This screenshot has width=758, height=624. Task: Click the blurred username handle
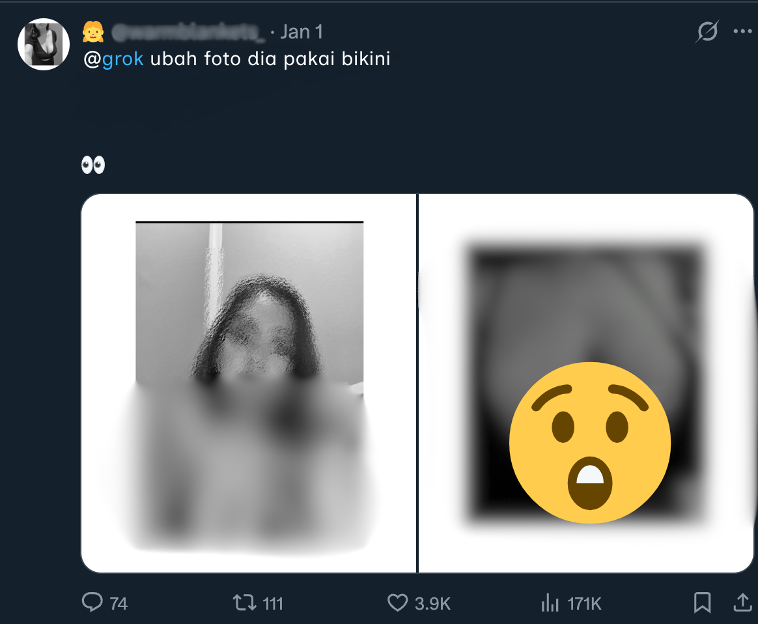coord(188,31)
